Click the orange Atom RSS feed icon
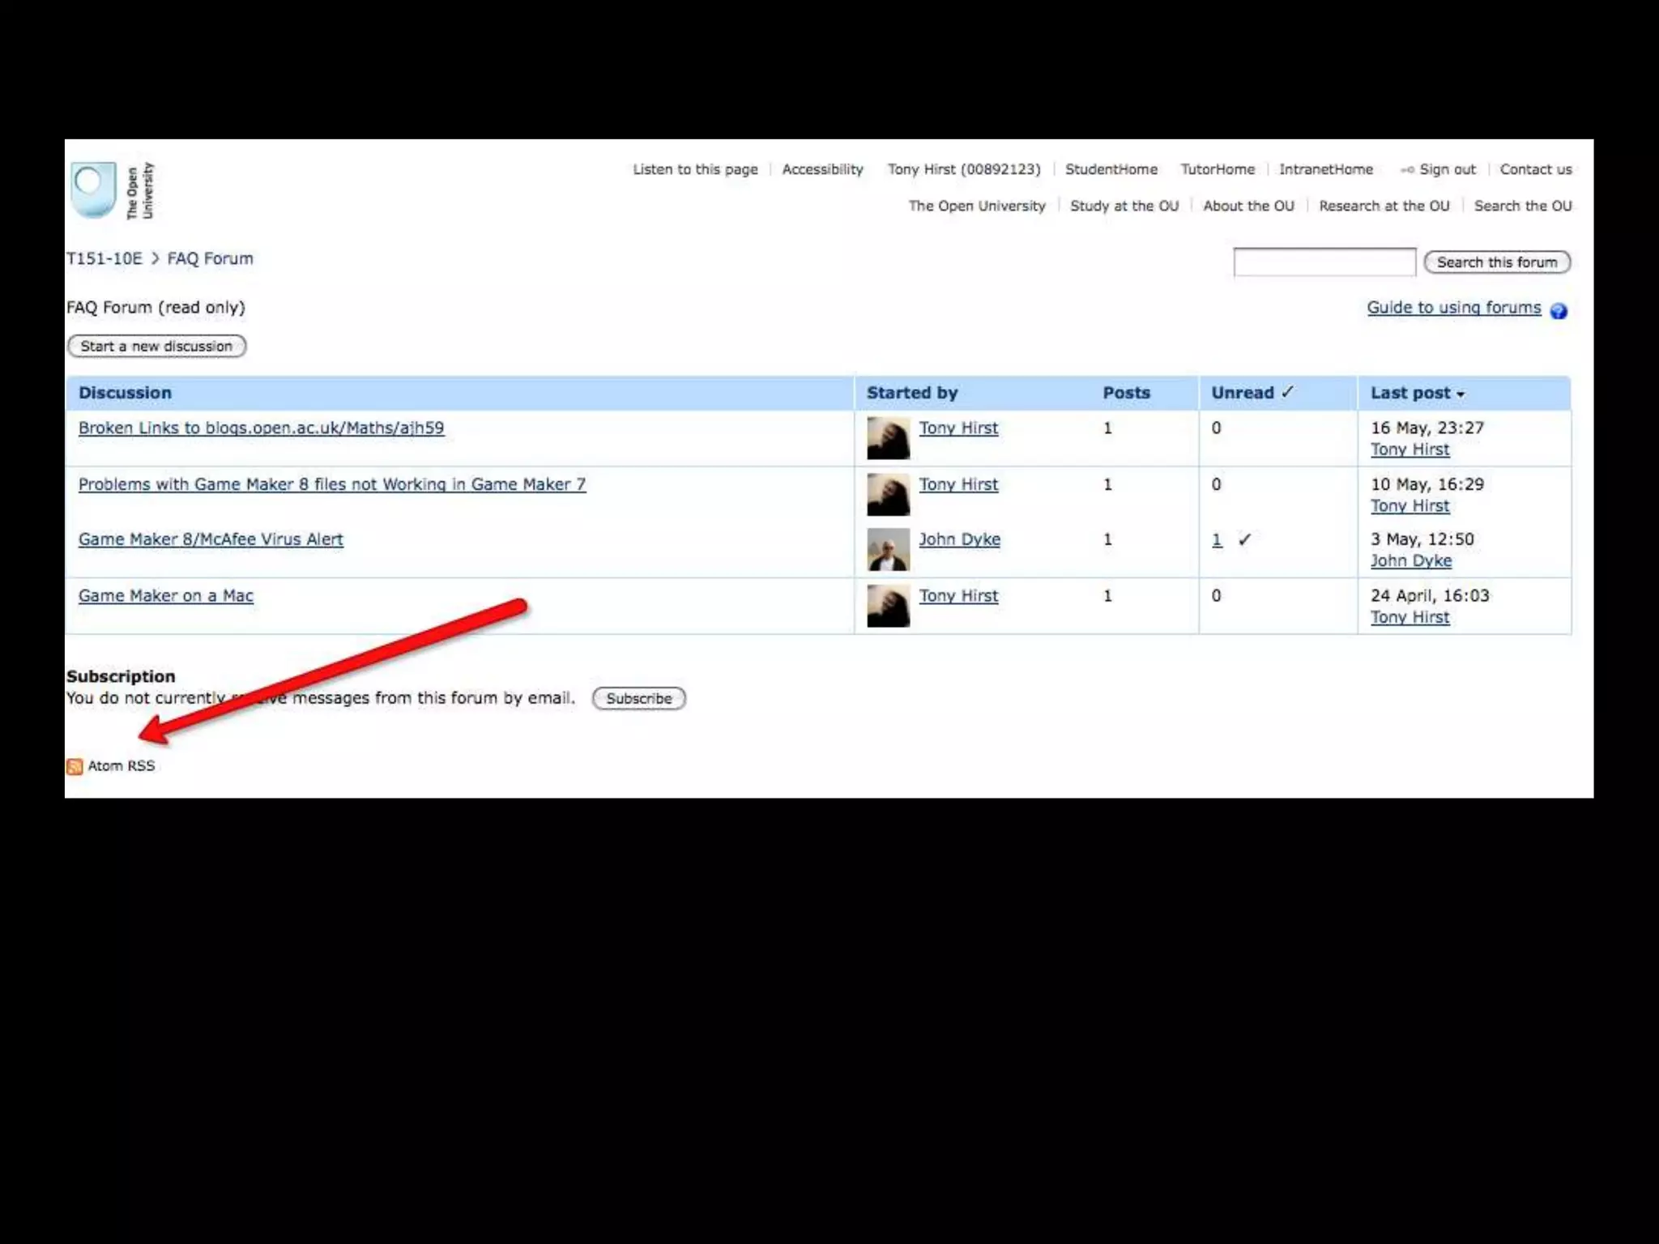The width and height of the screenshot is (1659, 1244). click(x=75, y=766)
